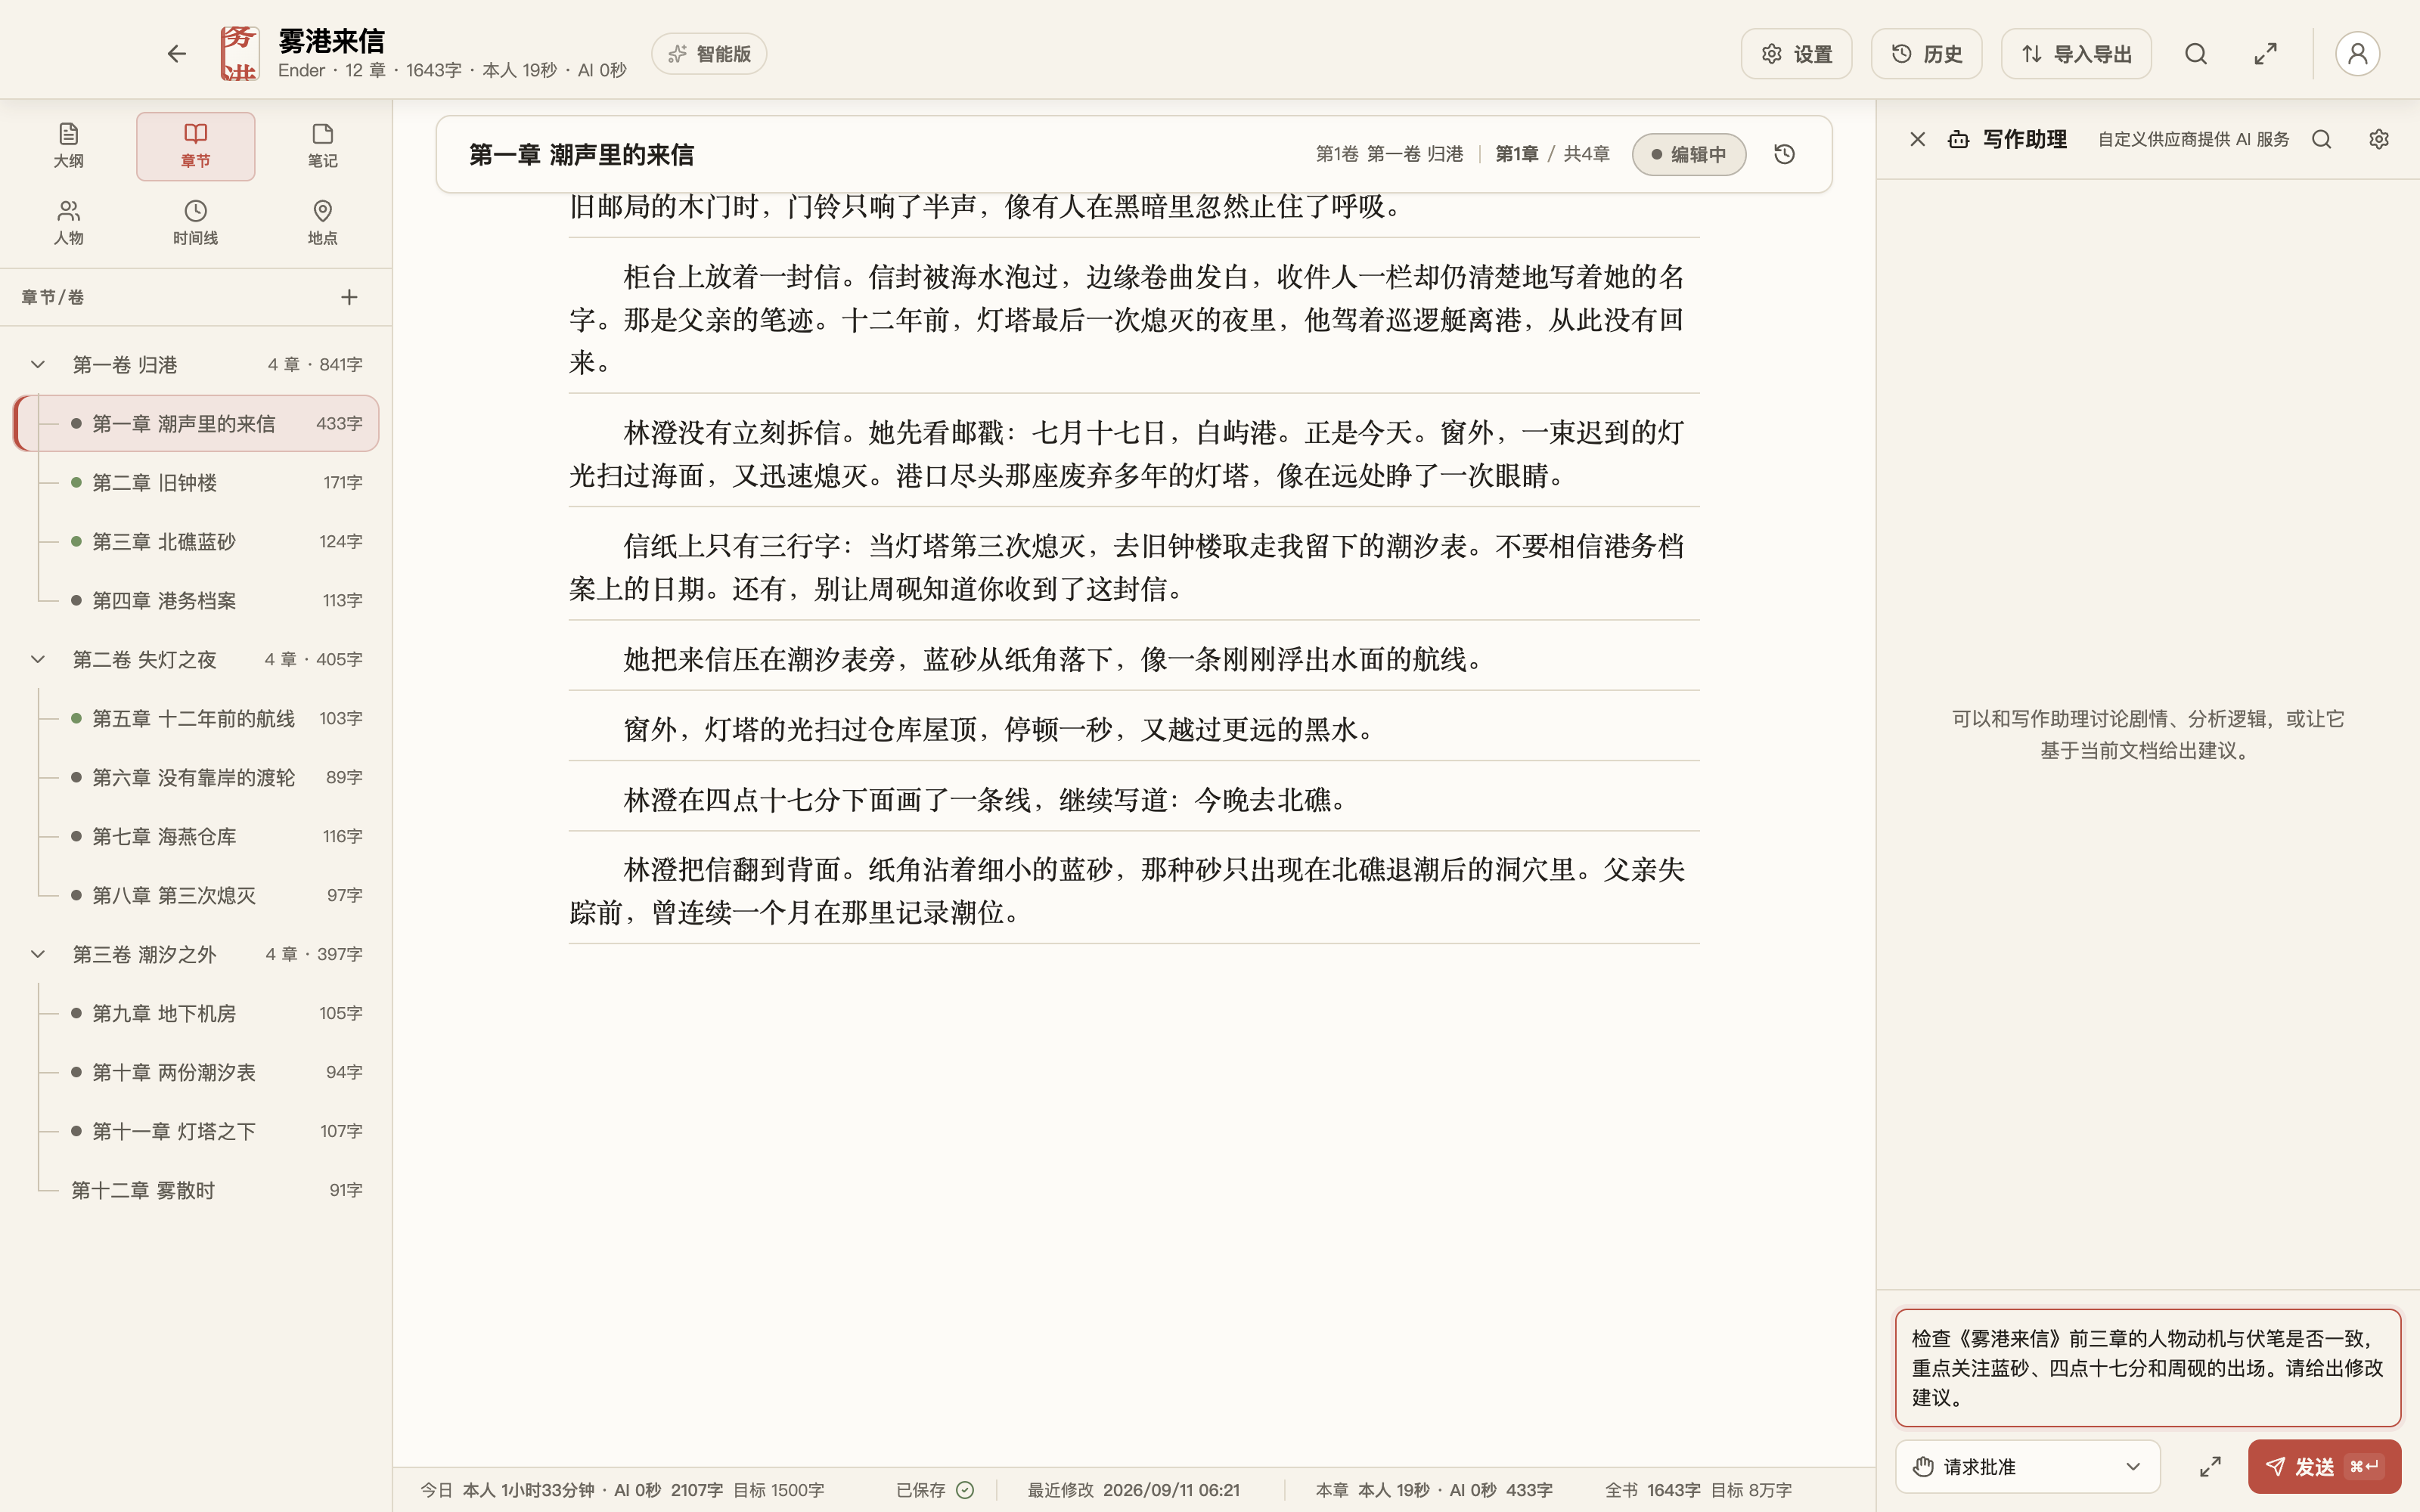This screenshot has height=1512, width=2420.
Task: Open the 请求批准 dropdown
Action: [2027, 1467]
